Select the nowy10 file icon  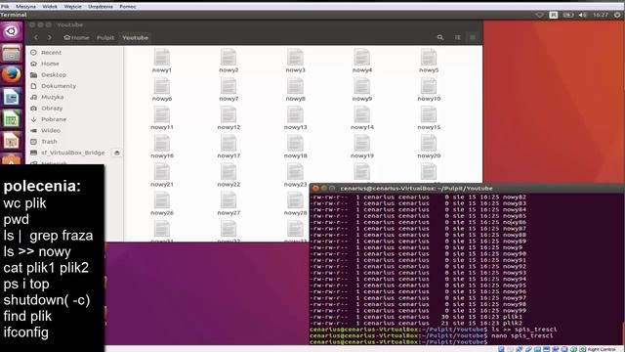pyautogui.click(x=429, y=86)
